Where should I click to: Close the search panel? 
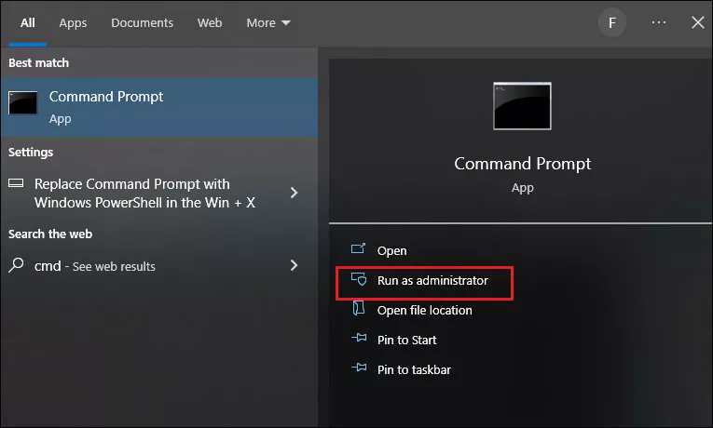[697, 22]
